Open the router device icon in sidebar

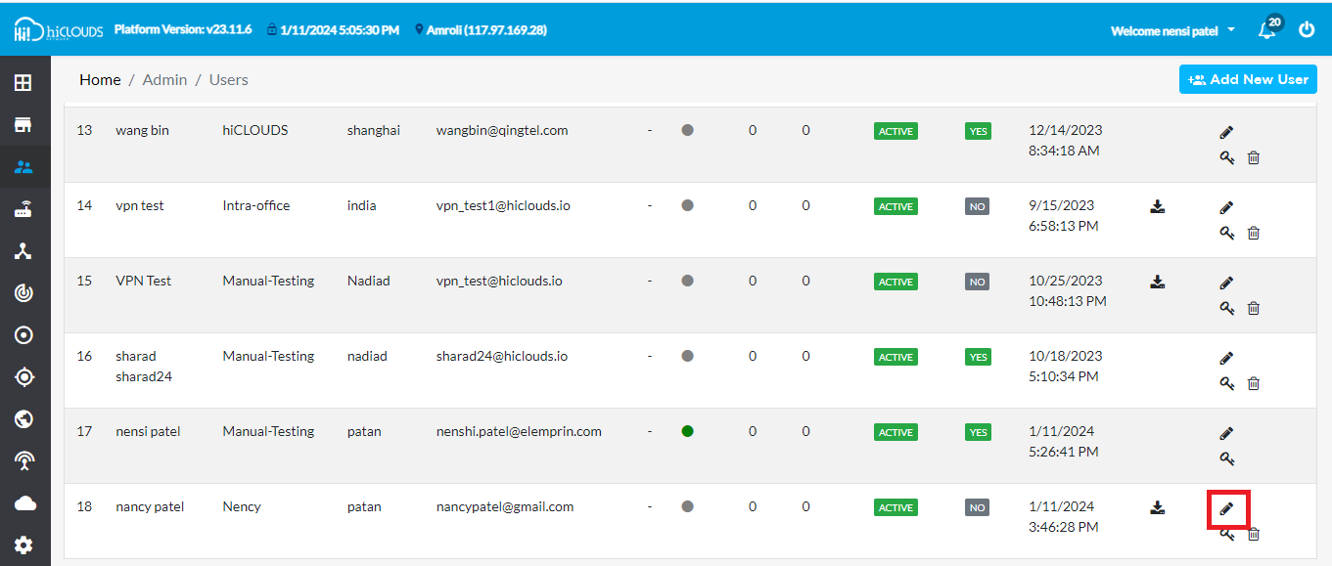click(23, 209)
